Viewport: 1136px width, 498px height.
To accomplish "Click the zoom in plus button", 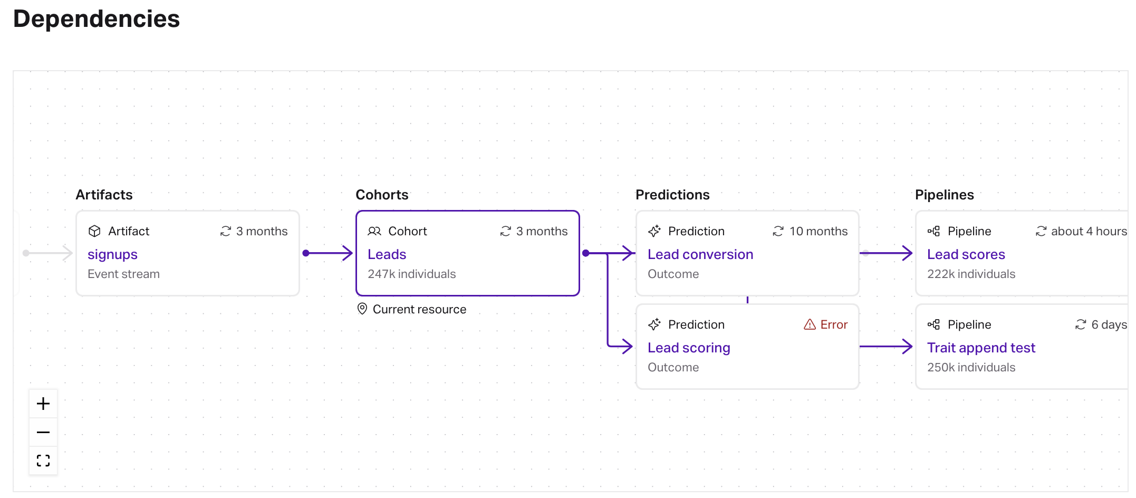I will pos(43,404).
